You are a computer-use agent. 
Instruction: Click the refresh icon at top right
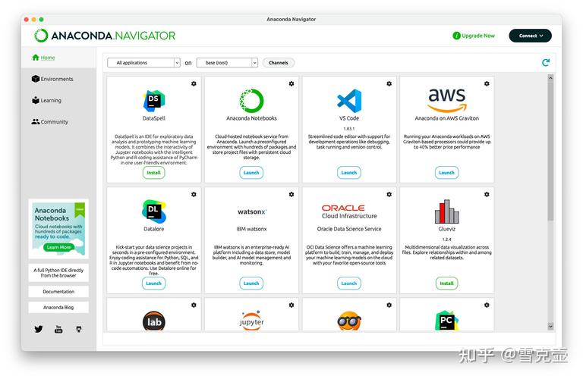[545, 63]
